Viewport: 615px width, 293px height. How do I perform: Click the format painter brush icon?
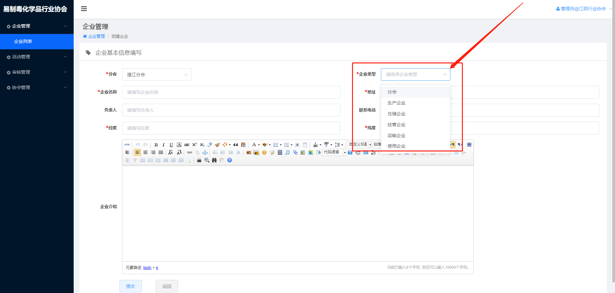point(217,145)
